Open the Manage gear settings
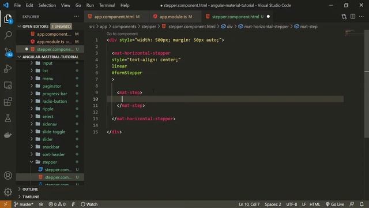Screen dimensions: 369x208 (x=7, y=192)
